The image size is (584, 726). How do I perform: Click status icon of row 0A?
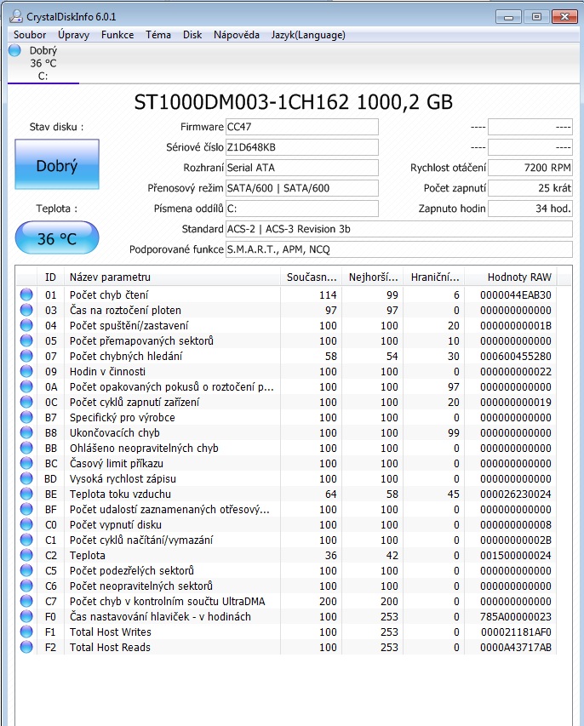26,386
